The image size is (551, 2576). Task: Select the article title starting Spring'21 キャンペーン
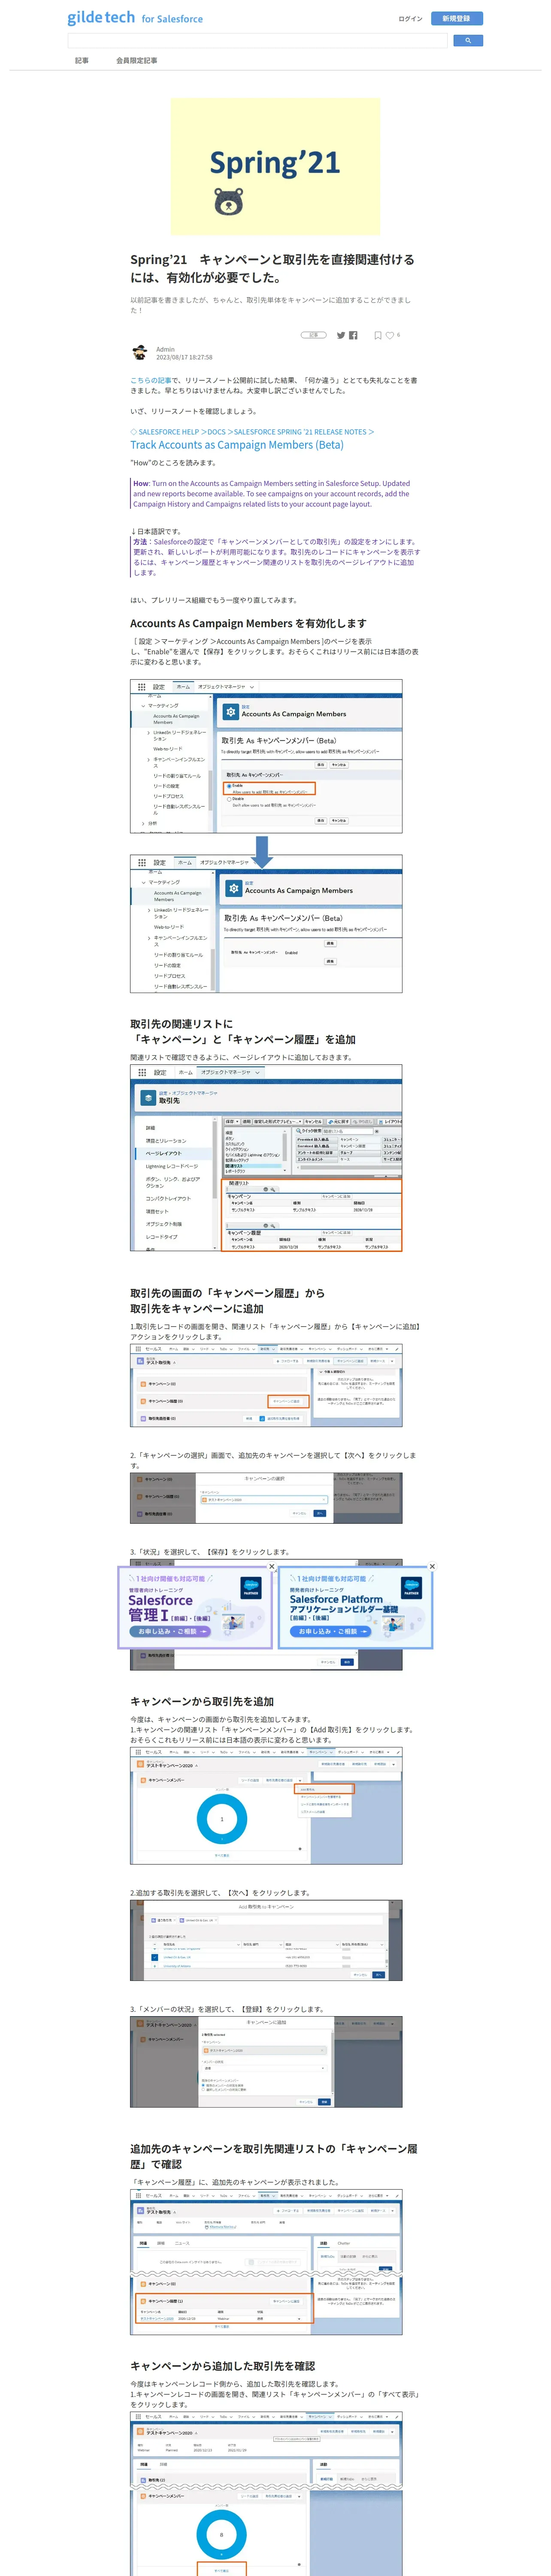point(273,268)
